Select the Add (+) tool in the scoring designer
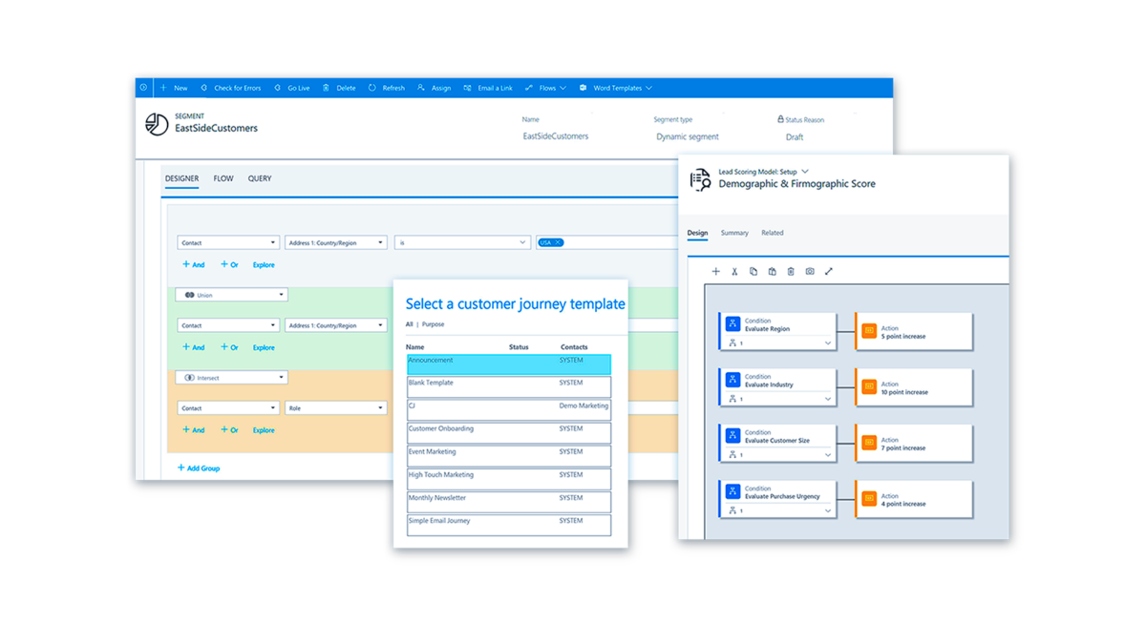 [x=715, y=272]
